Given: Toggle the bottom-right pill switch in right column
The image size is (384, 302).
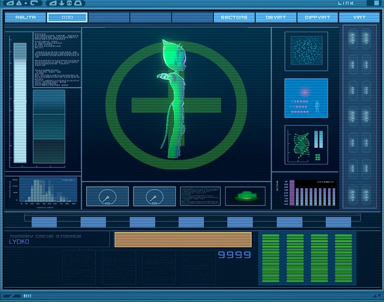Looking at the screenshot, I should 366,195.
